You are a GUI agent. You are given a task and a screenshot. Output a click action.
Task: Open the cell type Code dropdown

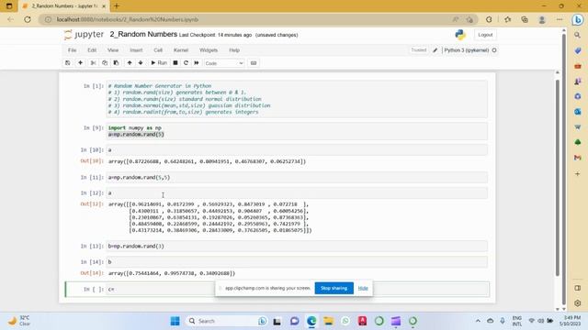point(224,63)
